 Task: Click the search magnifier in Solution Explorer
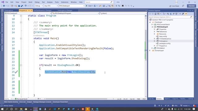[191, 17]
